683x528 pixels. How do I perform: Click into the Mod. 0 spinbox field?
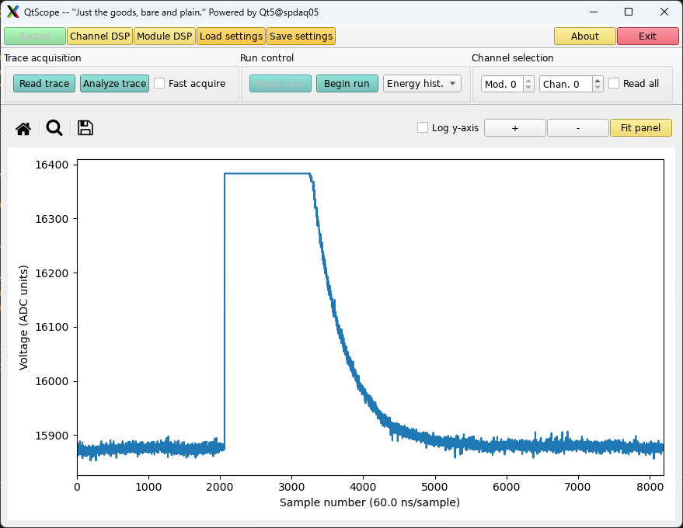click(502, 84)
